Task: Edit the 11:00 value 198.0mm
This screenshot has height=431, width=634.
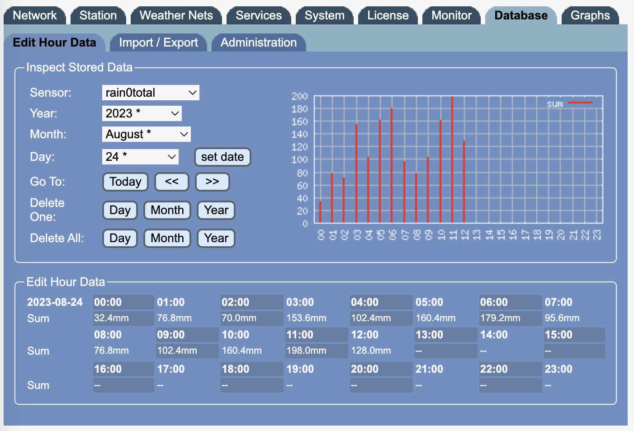Action: click(x=317, y=351)
